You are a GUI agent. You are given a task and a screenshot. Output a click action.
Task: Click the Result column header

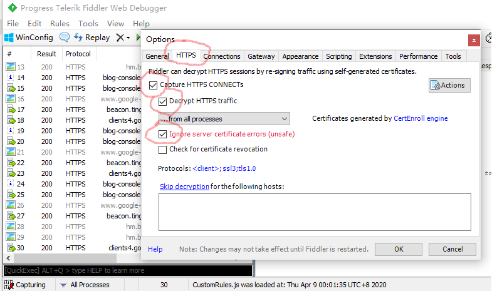point(47,54)
